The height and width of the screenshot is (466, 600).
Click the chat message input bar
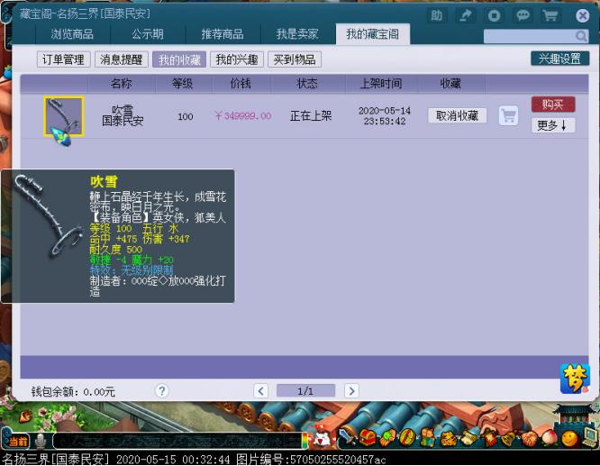pyautogui.click(x=177, y=441)
